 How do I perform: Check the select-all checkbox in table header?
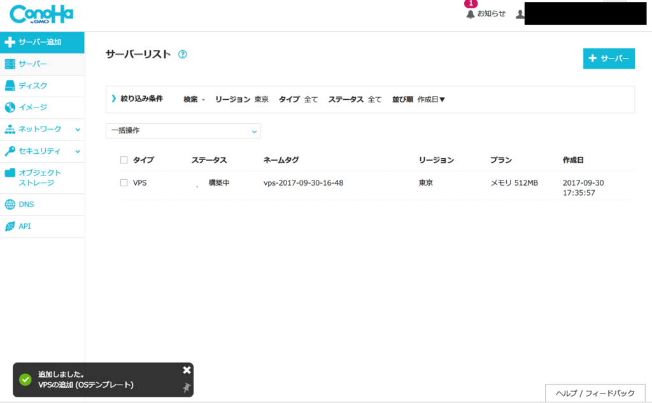pos(124,160)
